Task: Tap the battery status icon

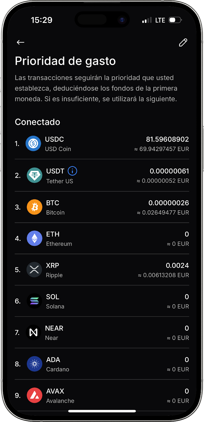Action: [x=175, y=20]
